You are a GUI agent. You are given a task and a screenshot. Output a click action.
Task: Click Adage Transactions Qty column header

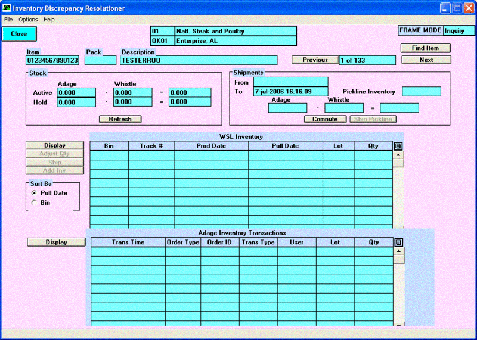click(x=374, y=242)
